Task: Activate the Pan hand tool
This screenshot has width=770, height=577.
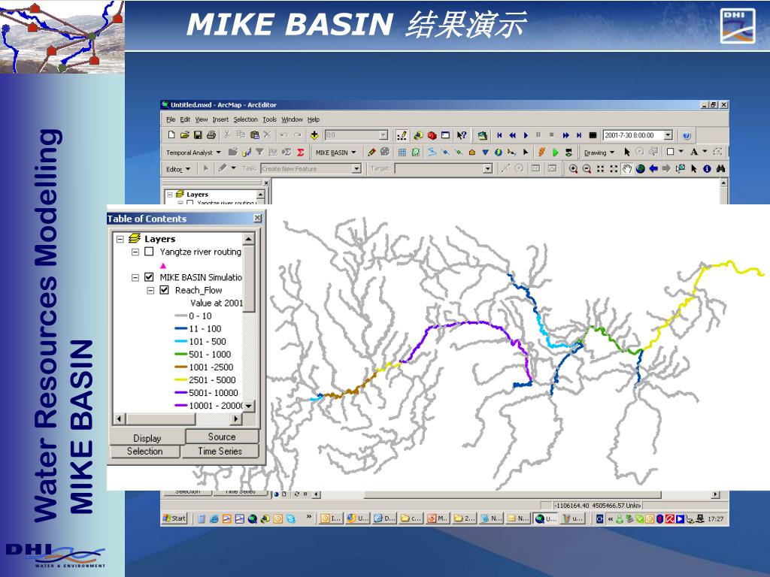Action: [626, 169]
